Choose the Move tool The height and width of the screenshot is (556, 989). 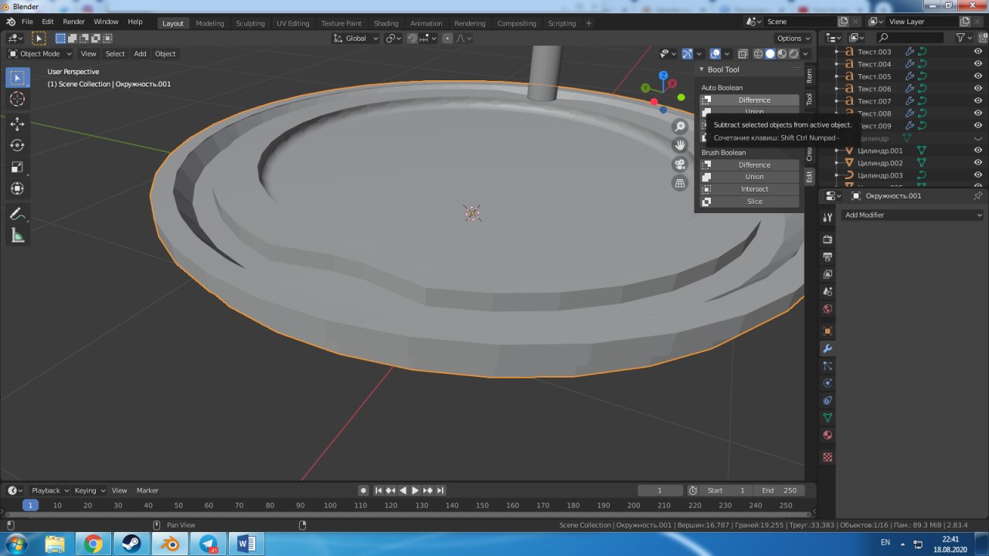(17, 124)
